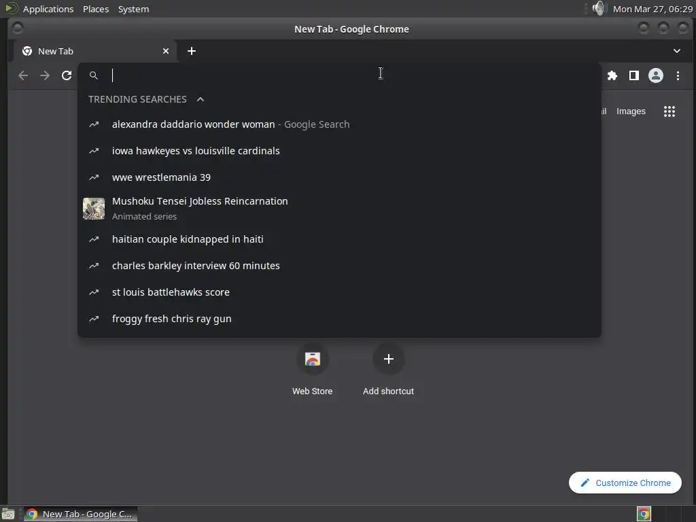
Task: Select alexandra daddario wonder woman suggestion
Action: pos(339,124)
